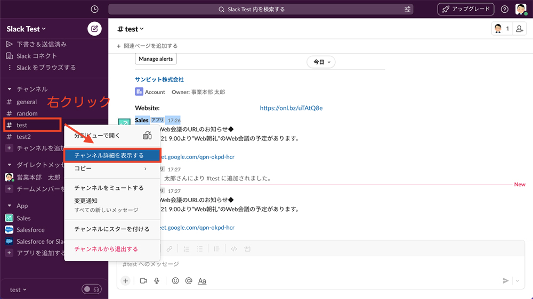Select 分割ビューで開く in context menu

112,136
